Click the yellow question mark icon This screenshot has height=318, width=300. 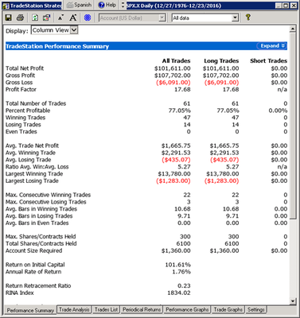[x=247, y=17]
